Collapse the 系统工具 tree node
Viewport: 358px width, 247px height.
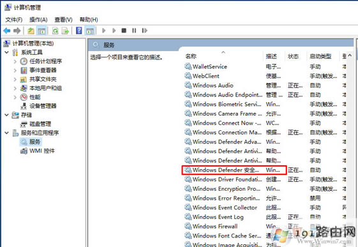pyautogui.click(x=7, y=52)
